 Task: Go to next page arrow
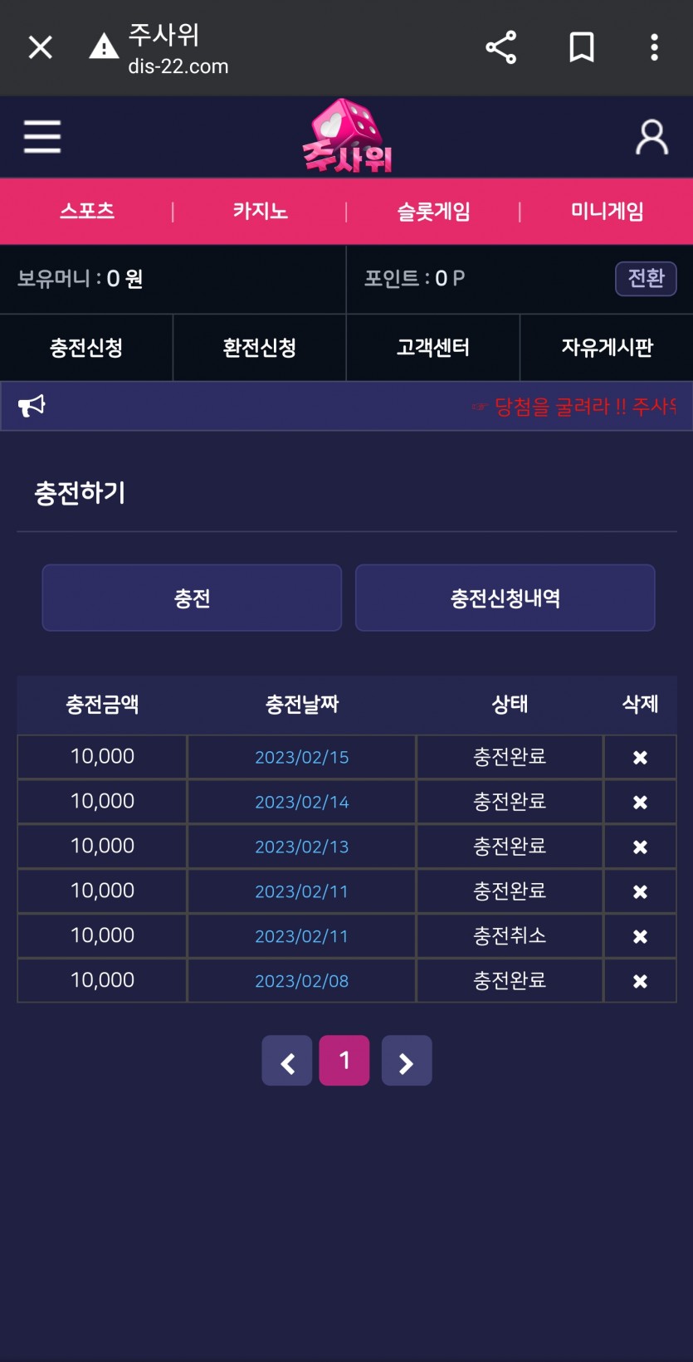[406, 1061]
